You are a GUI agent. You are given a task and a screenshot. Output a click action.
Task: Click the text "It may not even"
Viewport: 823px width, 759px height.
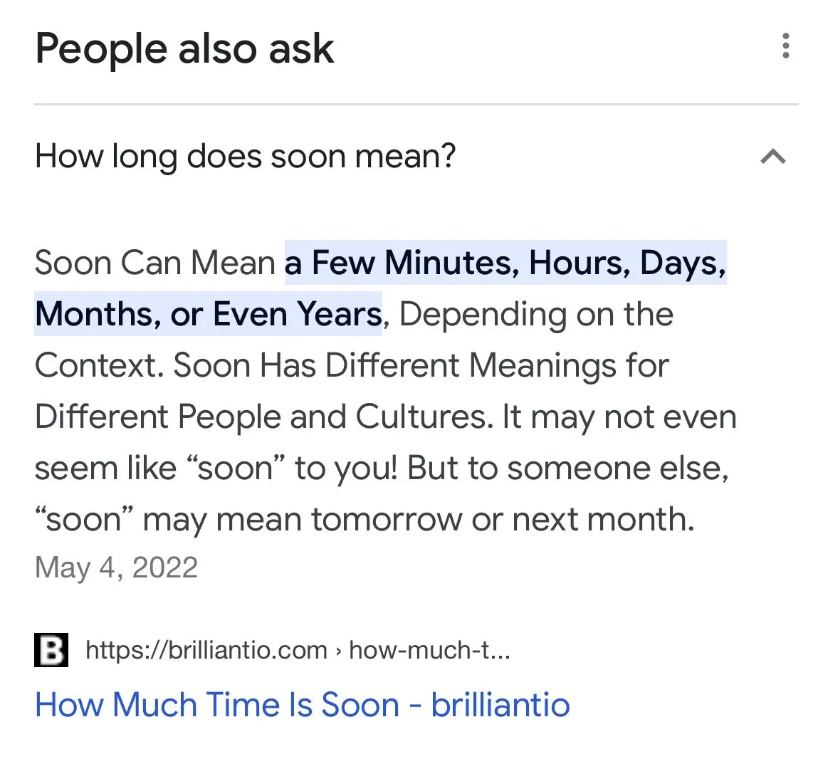(x=619, y=417)
